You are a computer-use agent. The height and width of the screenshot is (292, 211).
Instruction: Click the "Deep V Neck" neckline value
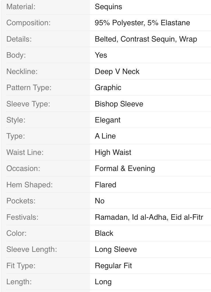[117, 71]
